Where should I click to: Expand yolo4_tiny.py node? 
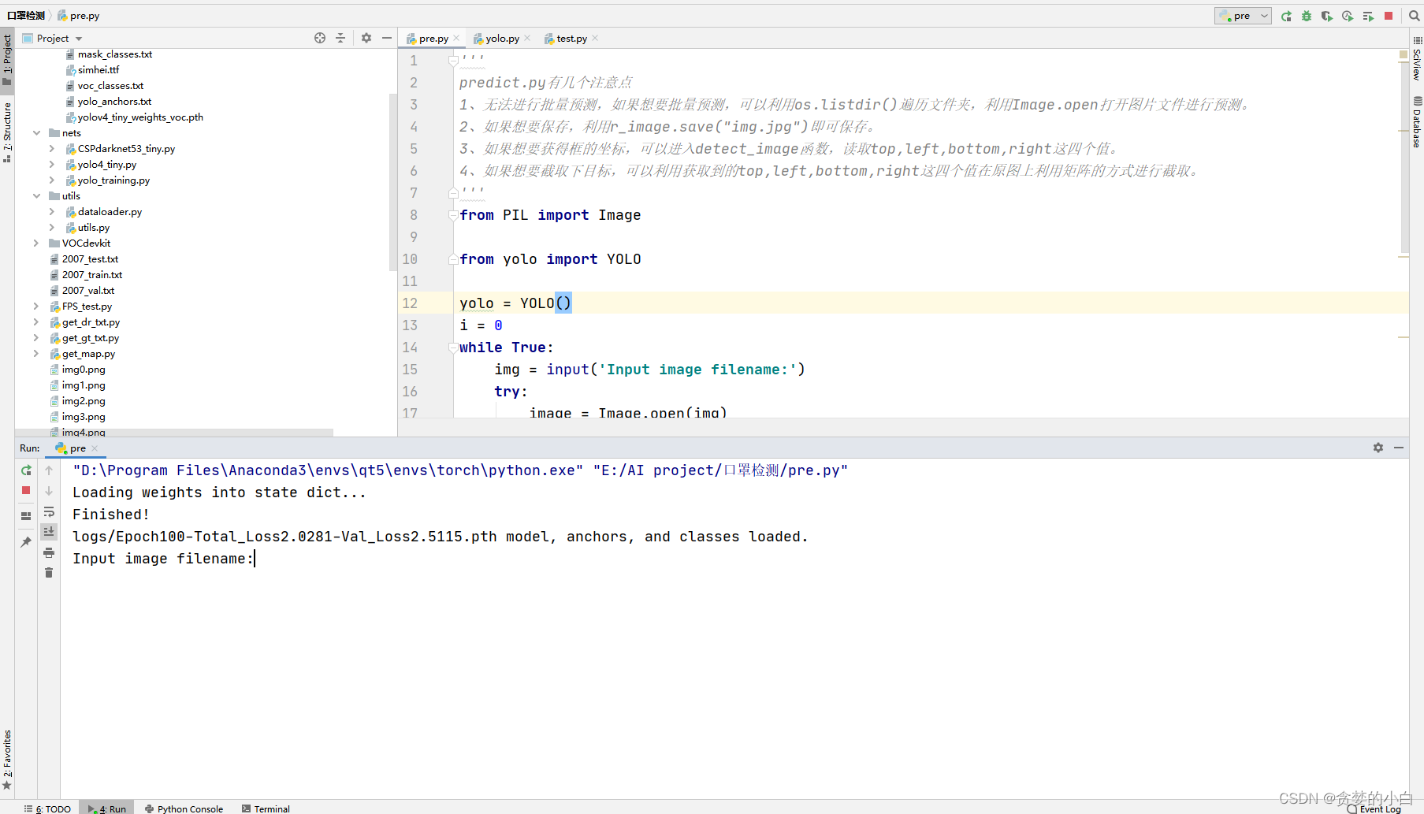52,165
